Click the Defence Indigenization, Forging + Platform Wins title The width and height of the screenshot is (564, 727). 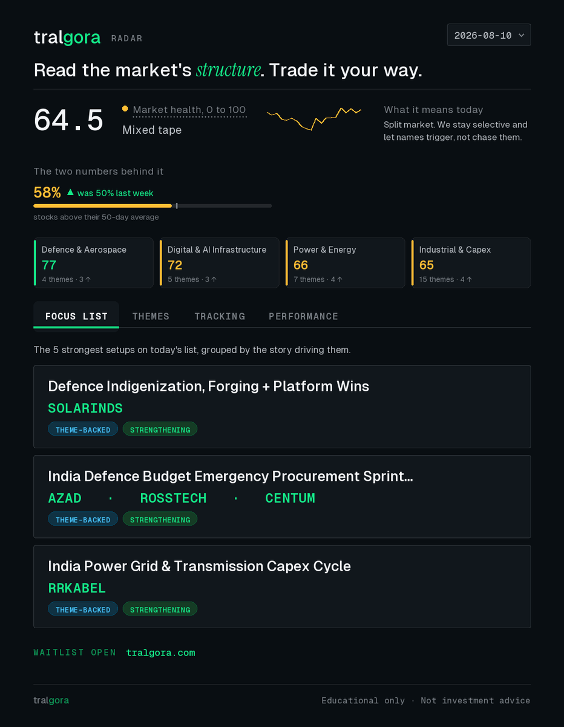208,387
